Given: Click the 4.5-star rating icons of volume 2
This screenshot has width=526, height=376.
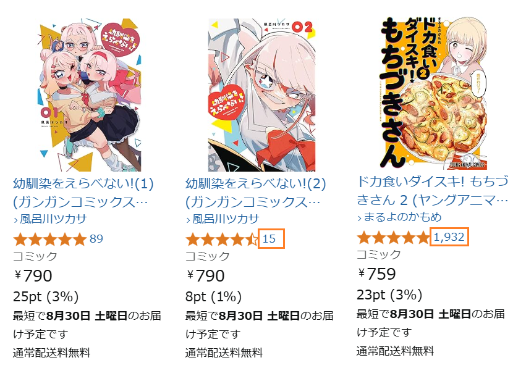Looking at the screenshot, I should tap(222, 240).
